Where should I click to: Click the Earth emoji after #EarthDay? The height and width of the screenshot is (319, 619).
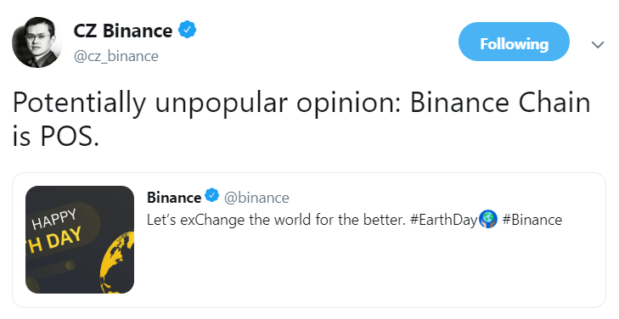coord(488,220)
